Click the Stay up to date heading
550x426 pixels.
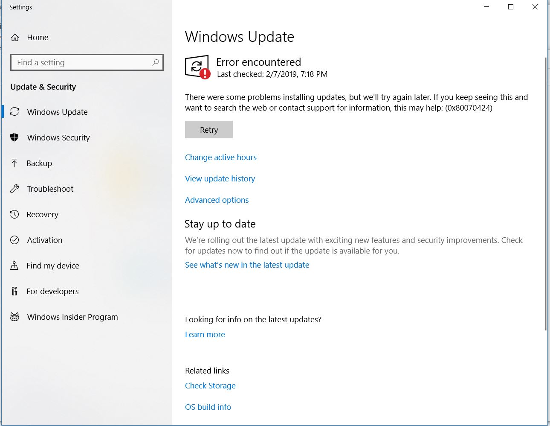[220, 224]
